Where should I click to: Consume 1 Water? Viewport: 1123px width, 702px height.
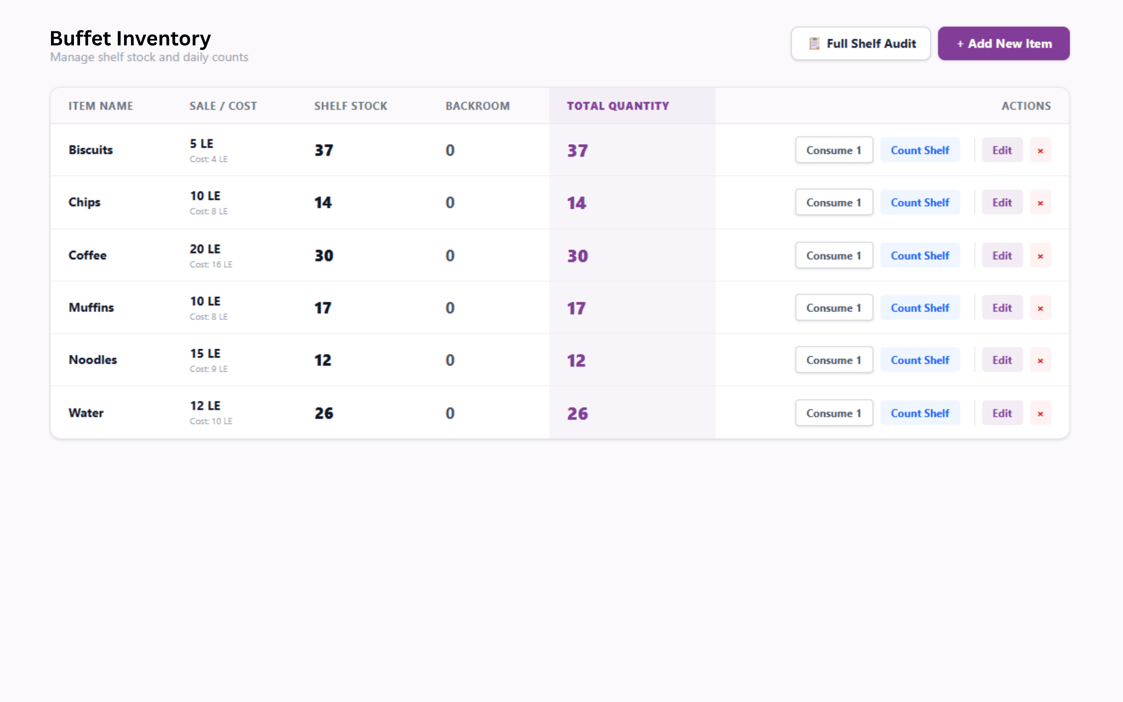coord(834,413)
